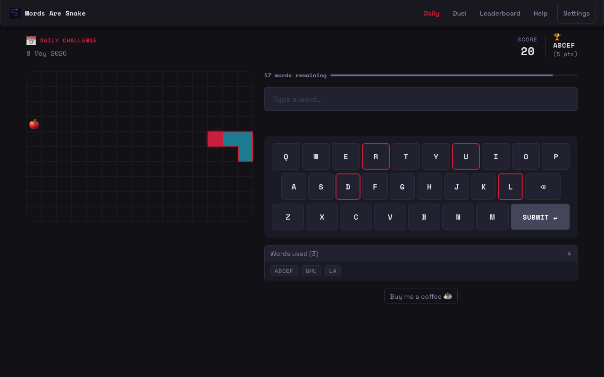Click the trophy icon above ABCEF
Viewport: 604px width, 377px height.
point(557,37)
